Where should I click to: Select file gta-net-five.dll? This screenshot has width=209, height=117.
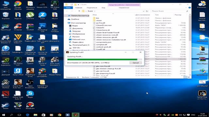[102, 71]
